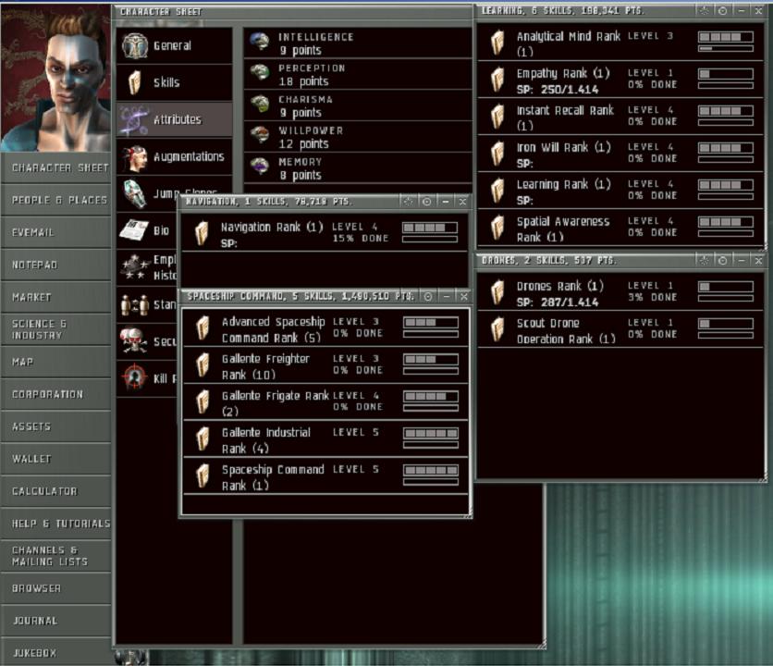Open the Market sidebar entry
The height and width of the screenshot is (666, 773).
coord(55,297)
